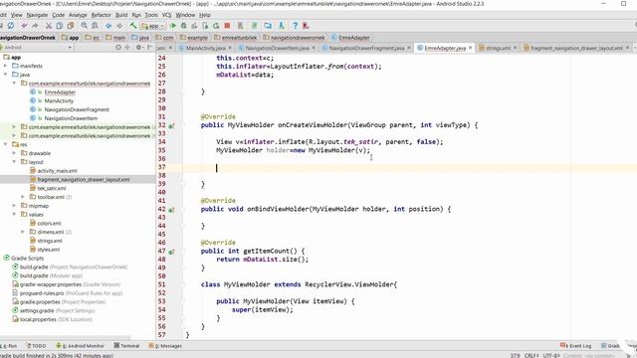
Task: Hide the Project panel with the pin icon
Action: (149, 48)
